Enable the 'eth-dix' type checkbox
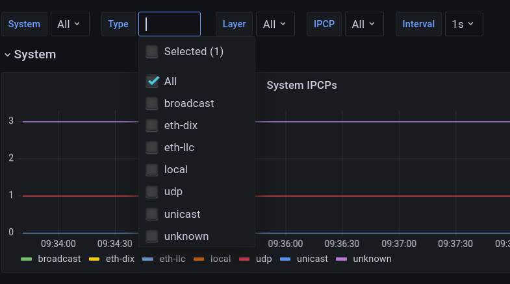 pos(152,126)
